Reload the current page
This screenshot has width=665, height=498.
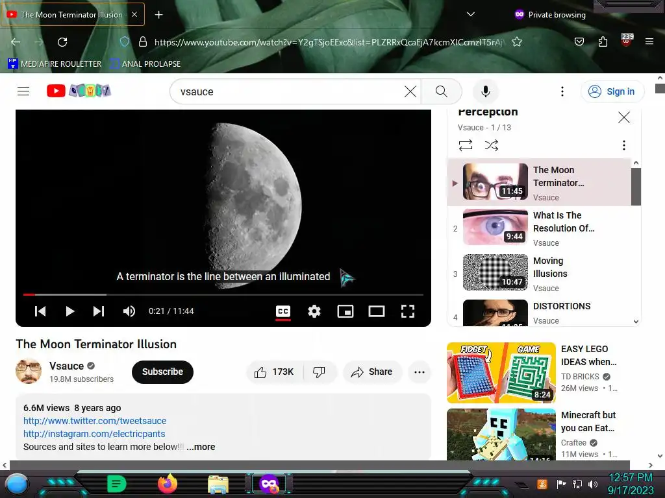point(62,42)
